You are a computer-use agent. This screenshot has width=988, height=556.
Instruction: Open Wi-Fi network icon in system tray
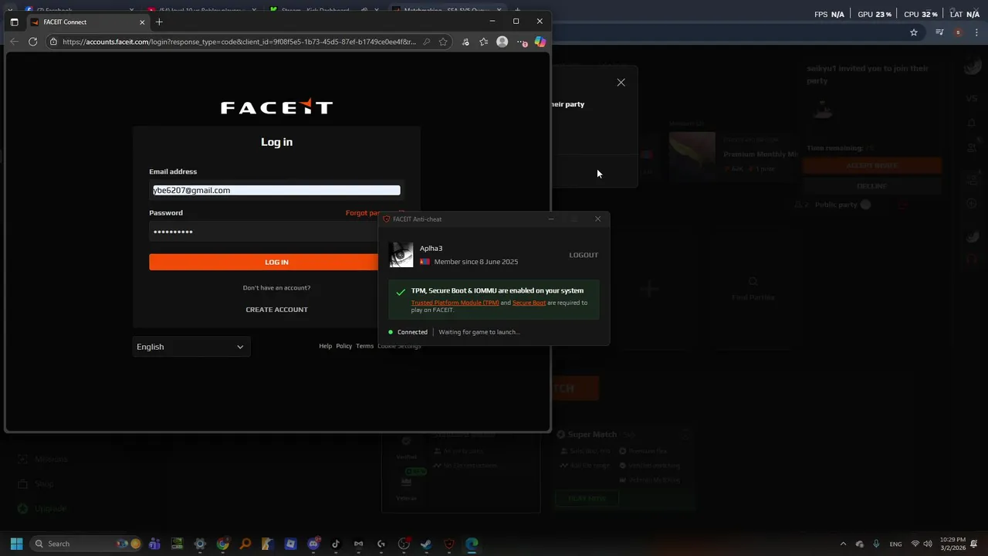915,544
